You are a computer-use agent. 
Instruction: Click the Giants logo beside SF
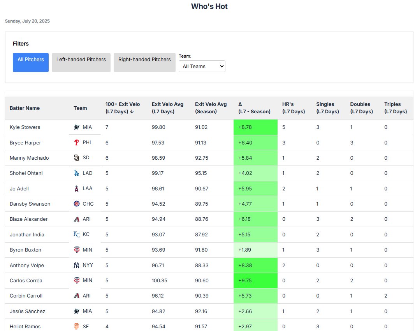(76, 326)
